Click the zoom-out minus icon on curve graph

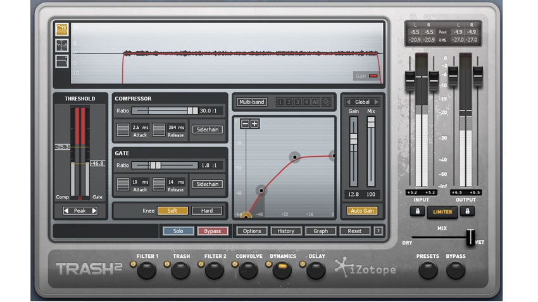pyautogui.click(x=245, y=124)
